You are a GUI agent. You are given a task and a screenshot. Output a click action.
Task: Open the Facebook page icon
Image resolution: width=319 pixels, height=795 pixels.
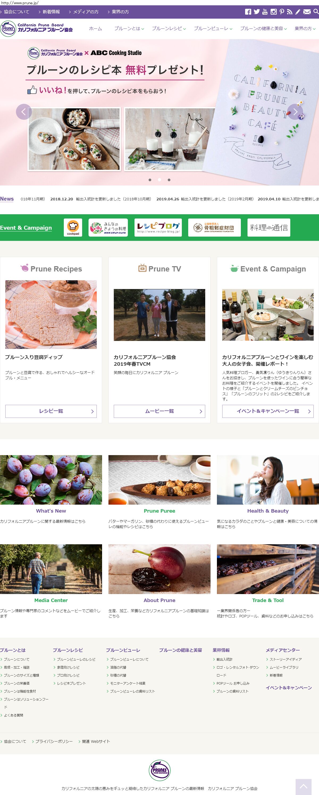point(248,12)
